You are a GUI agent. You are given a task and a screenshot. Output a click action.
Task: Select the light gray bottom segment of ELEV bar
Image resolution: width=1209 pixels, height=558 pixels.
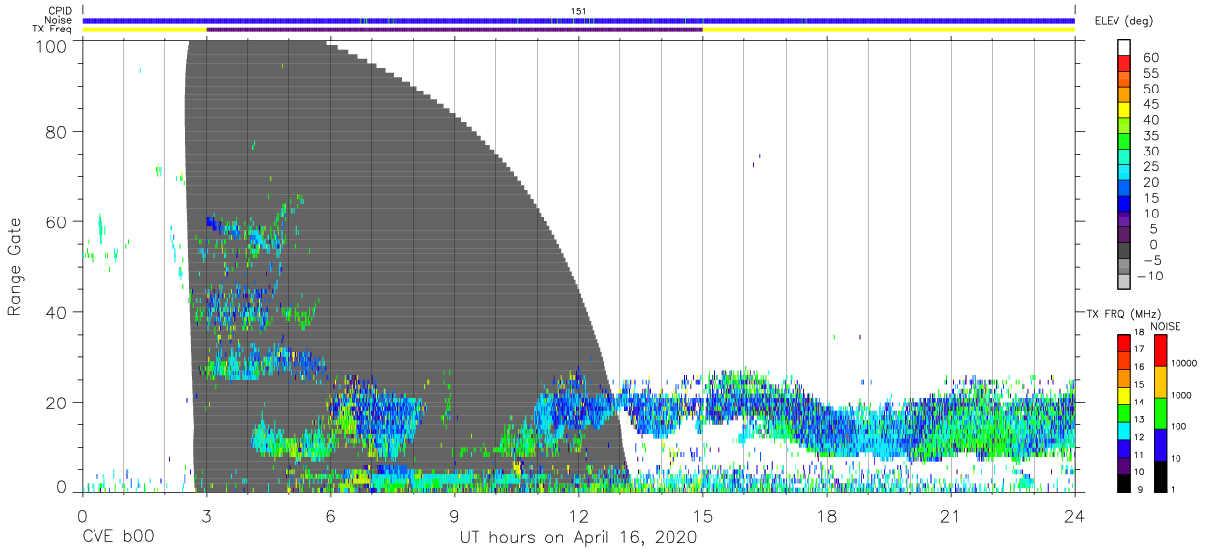click(1124, 282)
